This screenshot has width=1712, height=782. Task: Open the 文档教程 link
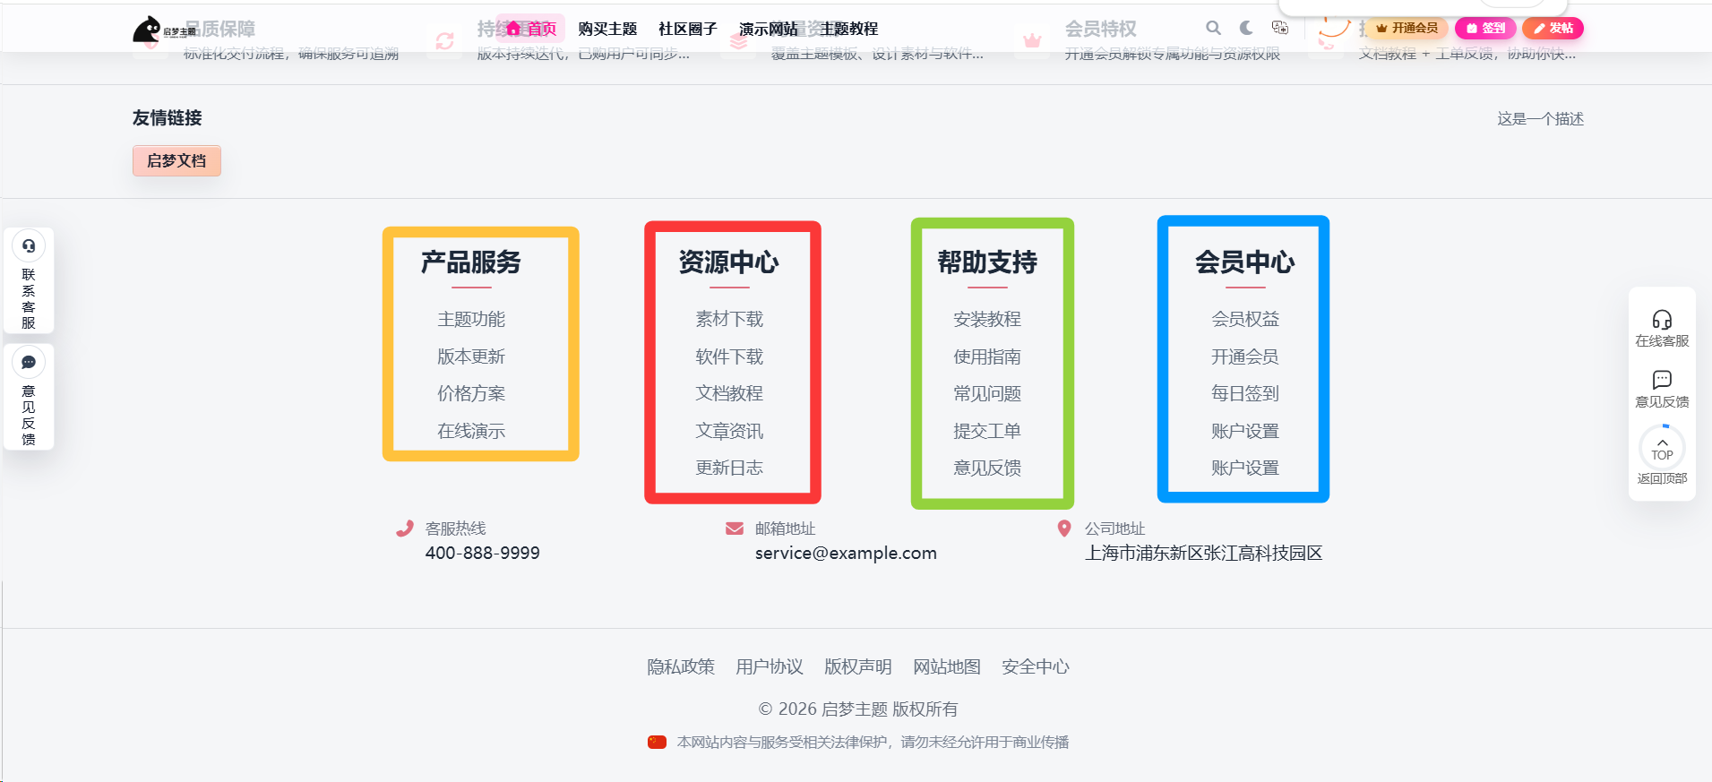729,393
